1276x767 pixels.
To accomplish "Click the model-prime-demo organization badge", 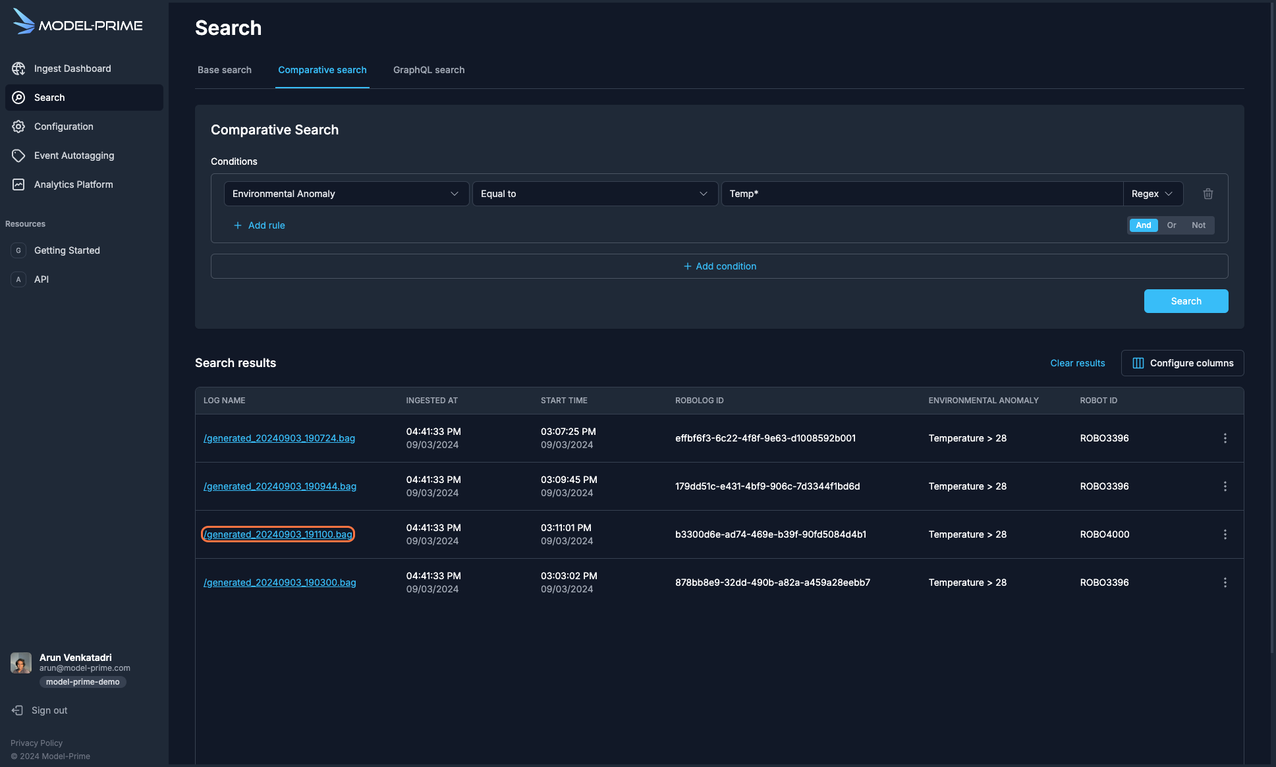I will [x=83, y=682].
